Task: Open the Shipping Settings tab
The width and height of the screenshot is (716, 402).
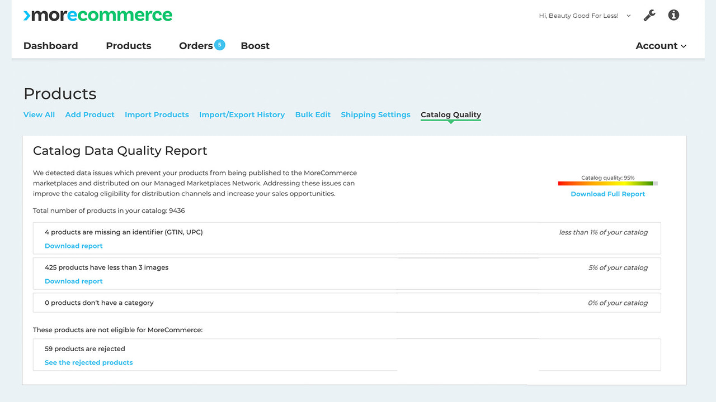Action: 375,114
